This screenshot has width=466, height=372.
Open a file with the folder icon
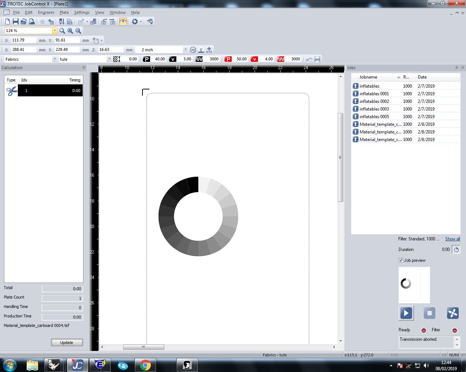tap(24, 22)
